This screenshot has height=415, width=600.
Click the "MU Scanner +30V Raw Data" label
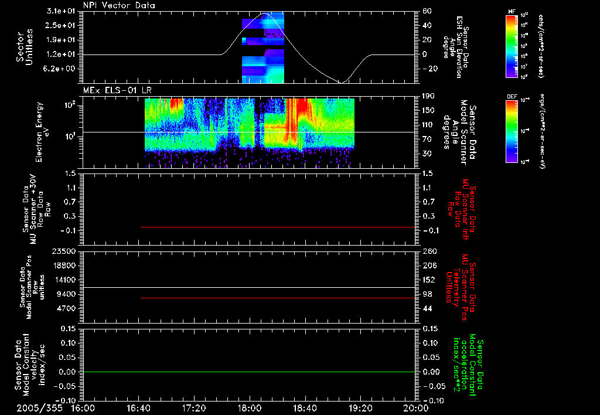[x=36, y=209]
